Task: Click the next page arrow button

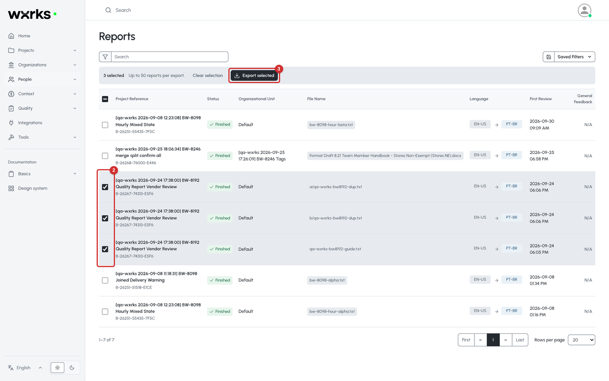Action: [506, 340]
